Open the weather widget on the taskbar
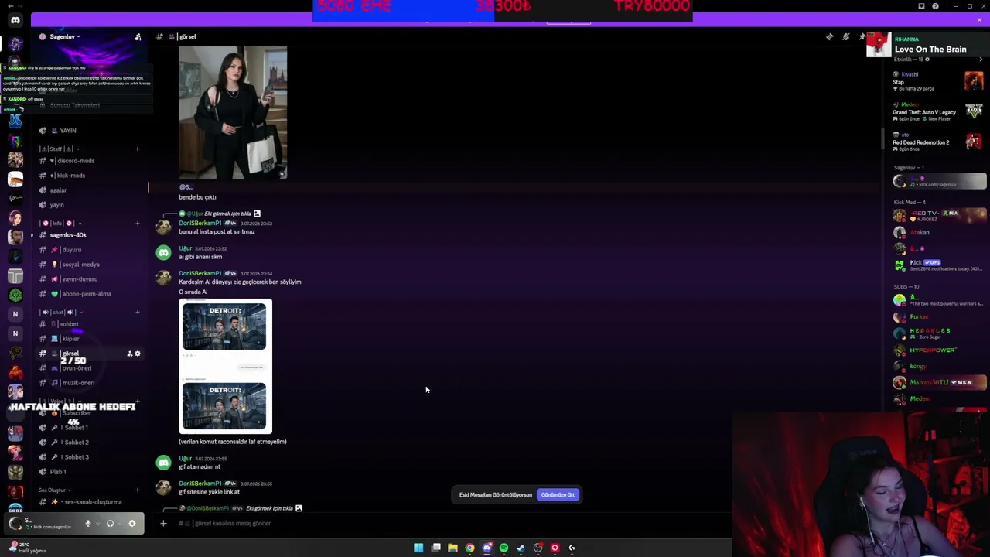The image size is (990, 557). [x=26, y=548]
